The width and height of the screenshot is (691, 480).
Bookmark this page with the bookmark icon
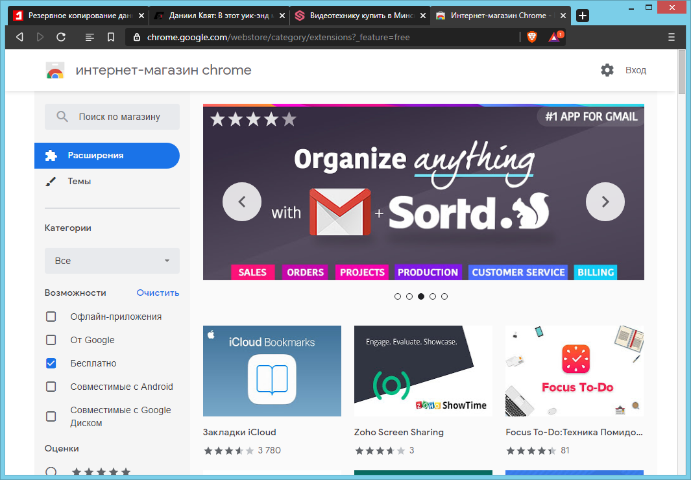(111, 37)
